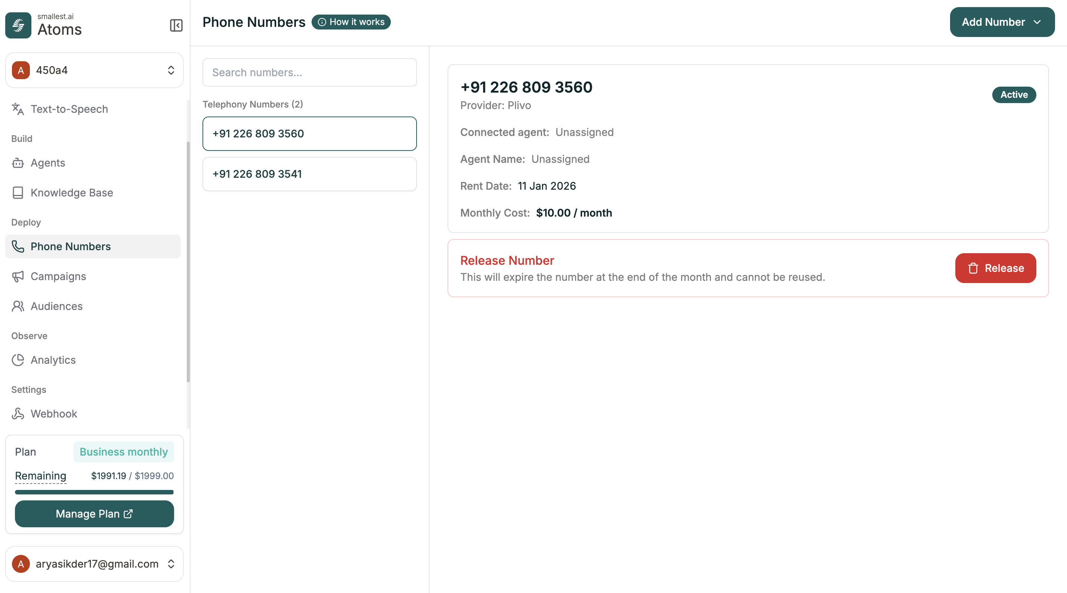Select number +91 226 809 3541
Viewport: 1067px width, 593px height.
point(309,174)
